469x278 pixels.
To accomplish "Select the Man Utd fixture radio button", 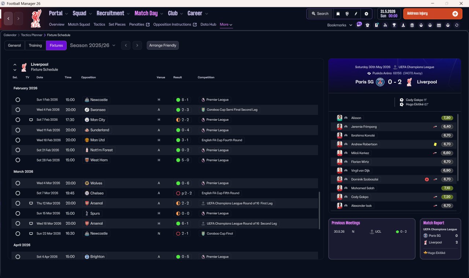I will (x=18, y=140).
